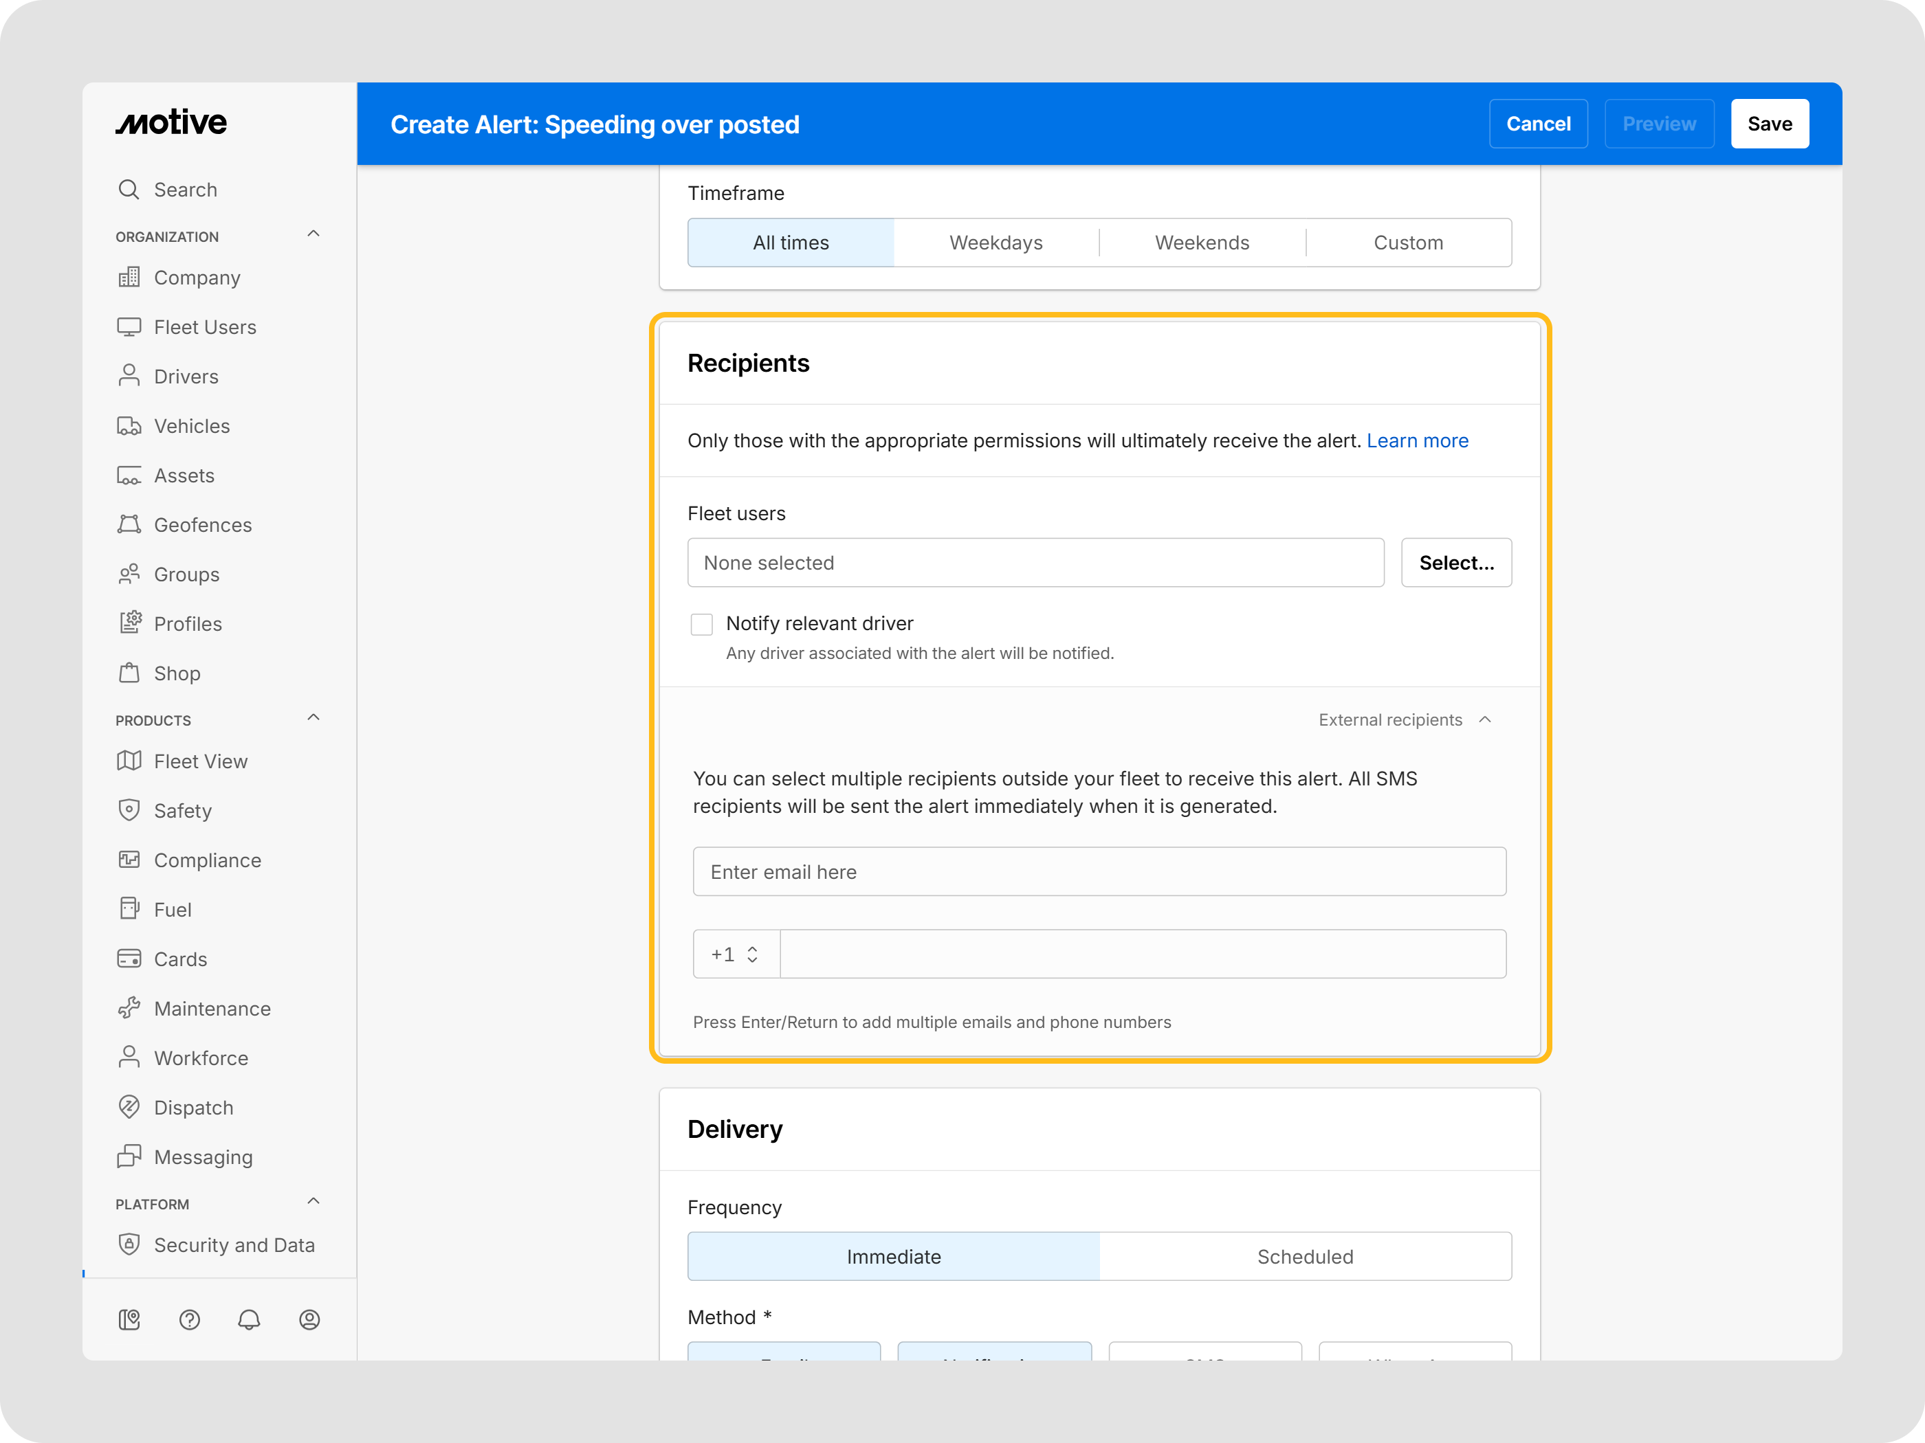Screen dimensions: 1925x1443
Task: Click the Enter email here field
Action: (x=1098, y=871)
